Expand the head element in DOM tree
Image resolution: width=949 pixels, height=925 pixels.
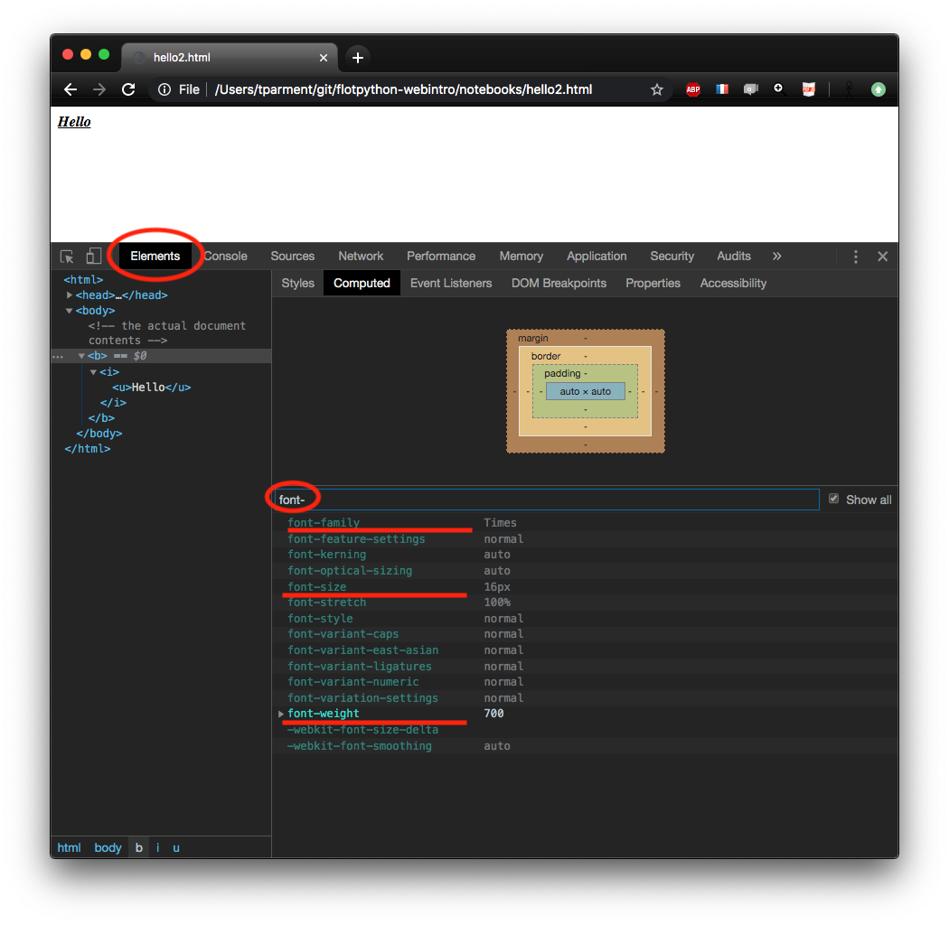point(70,294)
